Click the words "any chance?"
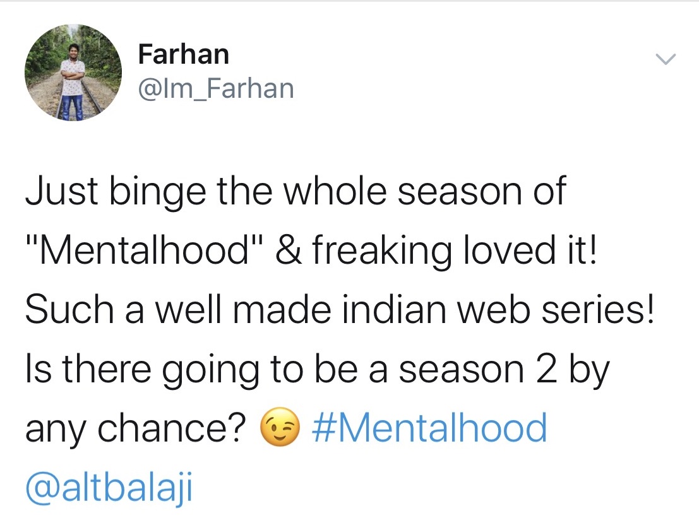This screenshot has height=518, width=699. point(136,428)
